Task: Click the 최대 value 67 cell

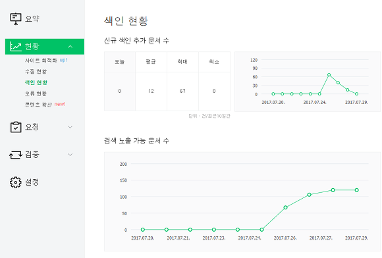Action: pyautogui.click(x=182, y=91)
